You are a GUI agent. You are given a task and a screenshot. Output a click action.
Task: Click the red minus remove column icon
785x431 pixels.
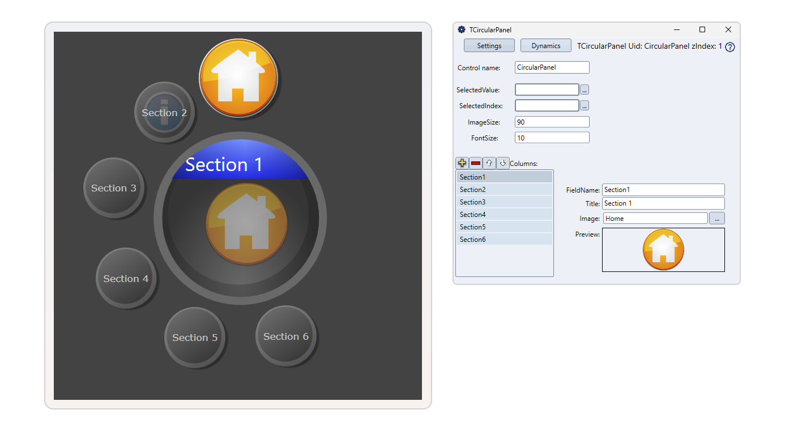click(x=476, y=163)
